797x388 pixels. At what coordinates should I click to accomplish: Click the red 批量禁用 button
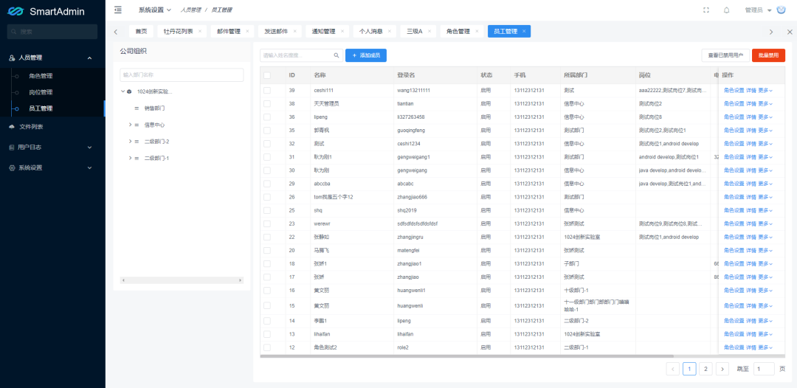click(768, 55)
